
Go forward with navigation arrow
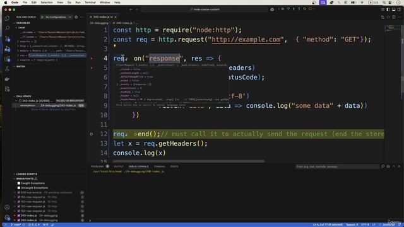coord(137,9)
